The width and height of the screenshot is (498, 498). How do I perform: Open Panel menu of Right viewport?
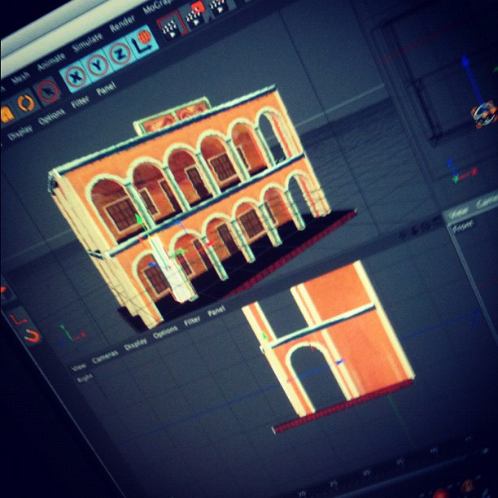click(x=216, y=310)
